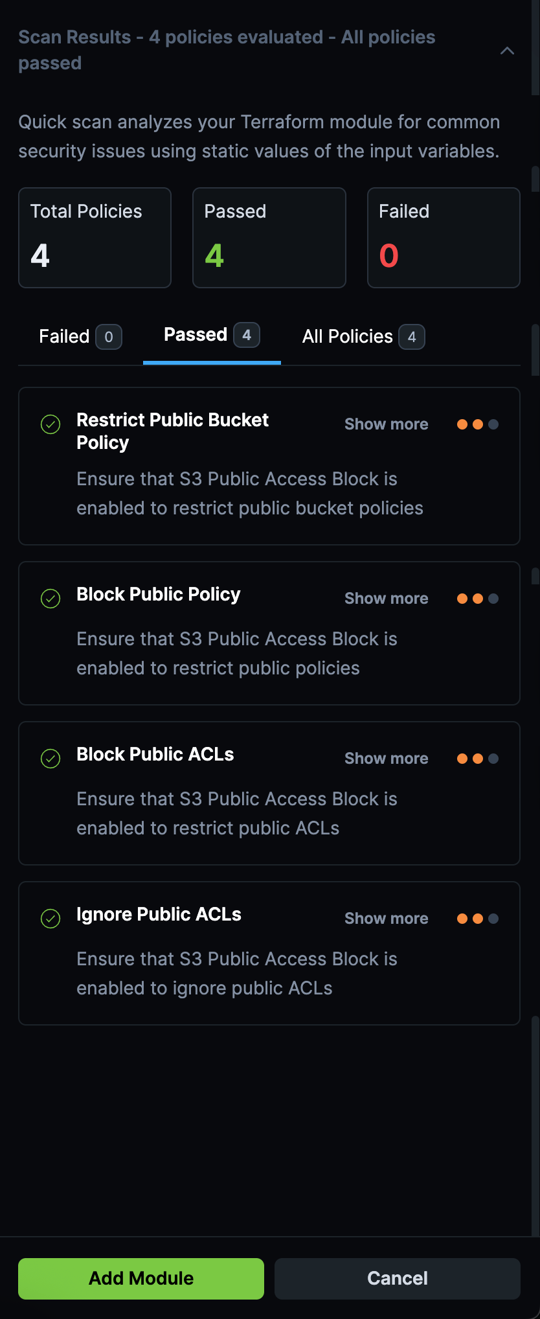Screen dimensions: 540x1319
Task: Collapse the Scan Results panel
Action: [x=508, y=51]
